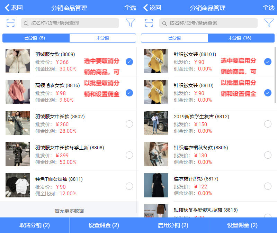The width and height of the screenshot is (277, 233).
Task: Switch to the 已分销 (5) tab
Action: [36, 38]
